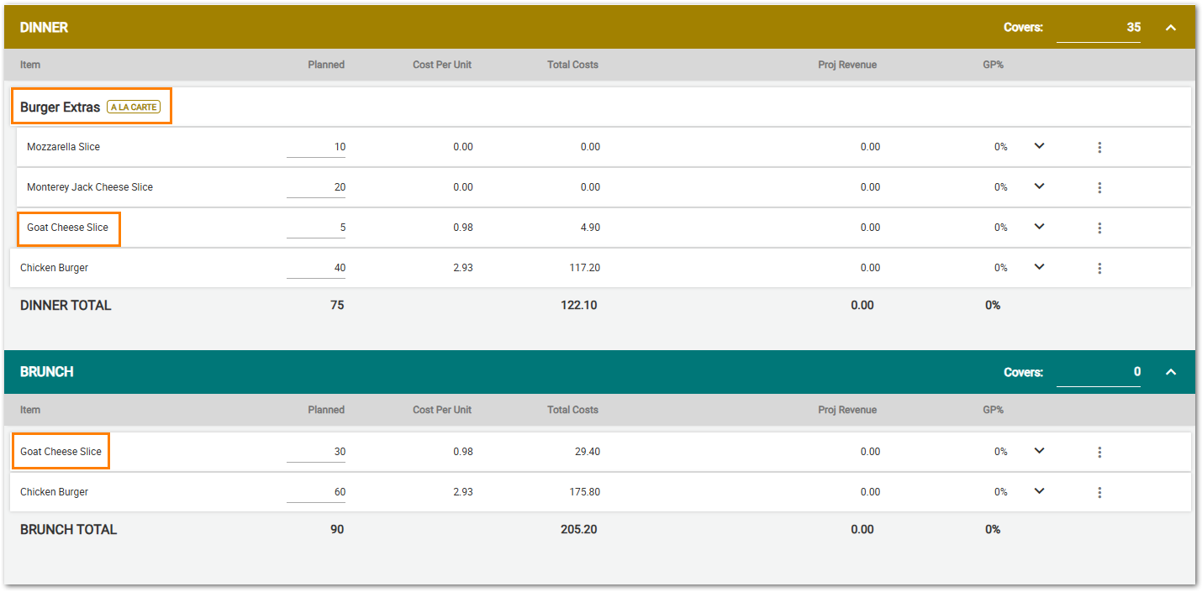Viewport: 1202px width, 592px height.
Task: Edit the Brunch covers field
Action: point(1098,372)
